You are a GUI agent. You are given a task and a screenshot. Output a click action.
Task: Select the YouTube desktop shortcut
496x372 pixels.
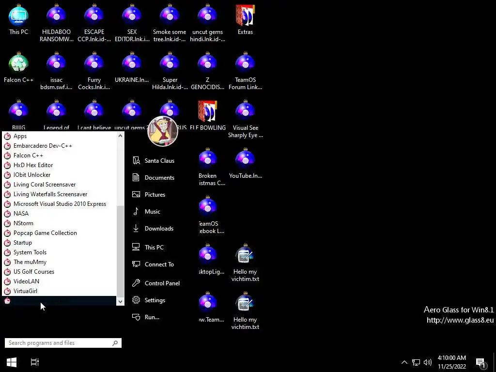[x=245, y=163]
